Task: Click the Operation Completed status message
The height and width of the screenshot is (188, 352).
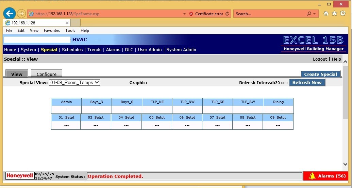Action: [115, 176]
